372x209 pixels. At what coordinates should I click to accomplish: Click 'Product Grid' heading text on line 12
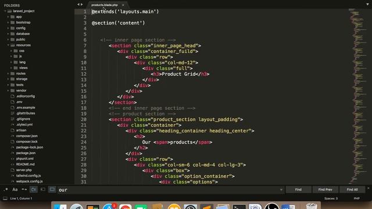pos(178,74)
